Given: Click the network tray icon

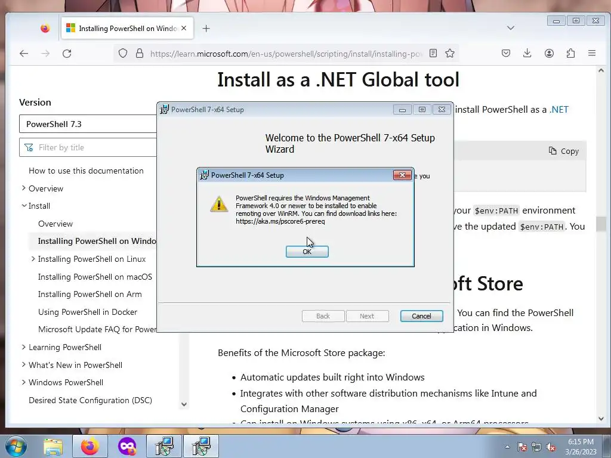Looking at the screenshot, I should point(536,447).
